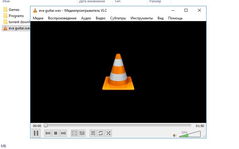Sort by Имя column in Explorer
The image size is (239, 149).
[6, 1]
